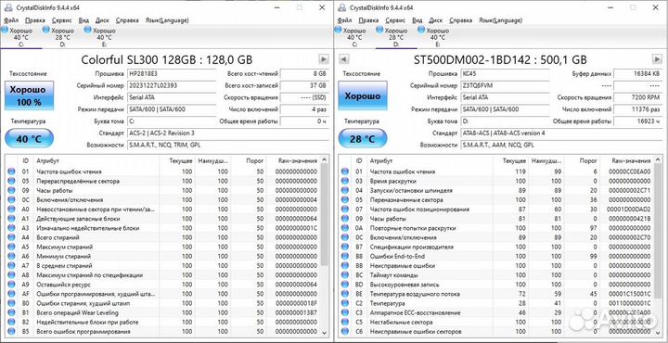Select disk C: tab in right window
Screen dimensions: 668x343
pos(354,37)
